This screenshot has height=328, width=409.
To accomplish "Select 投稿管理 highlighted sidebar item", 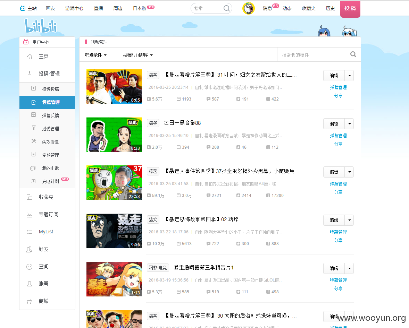I will click(47, 102).
